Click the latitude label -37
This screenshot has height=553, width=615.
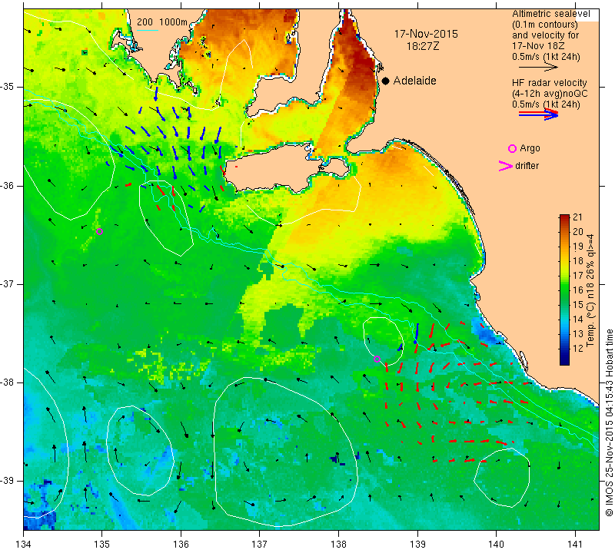7,283
